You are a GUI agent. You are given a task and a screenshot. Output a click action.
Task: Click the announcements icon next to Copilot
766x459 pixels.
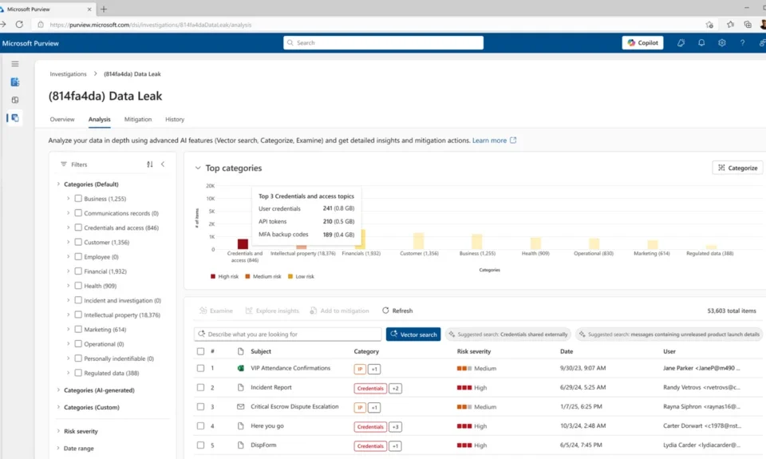(x=681, y=43)
